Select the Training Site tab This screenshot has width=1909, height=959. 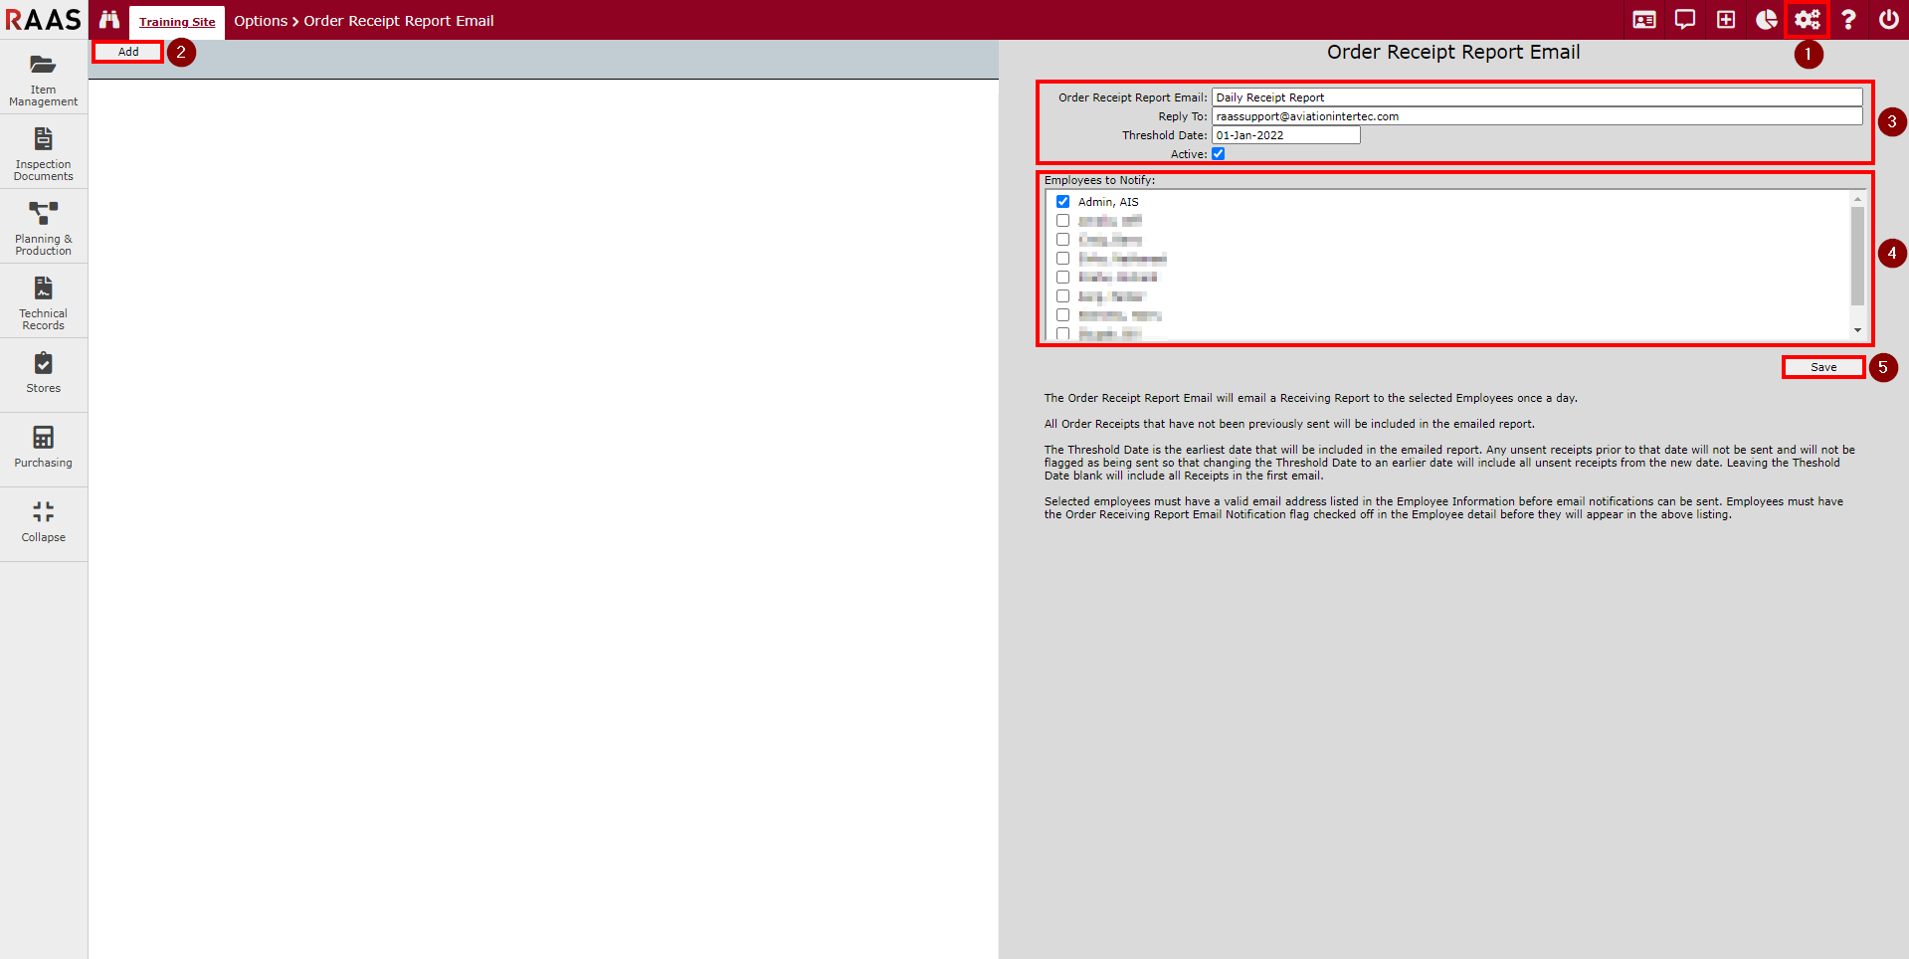pyautogui.click(x=177, y=22)
